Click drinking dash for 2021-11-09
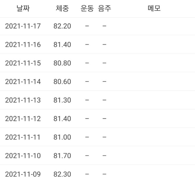The height and width of the screenshot is (182, 195). click(104, 174)
